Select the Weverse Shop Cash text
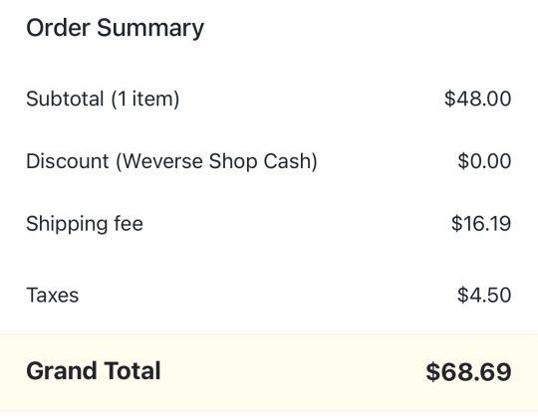This screenshot has width=538, height=420. coord(217,161)
